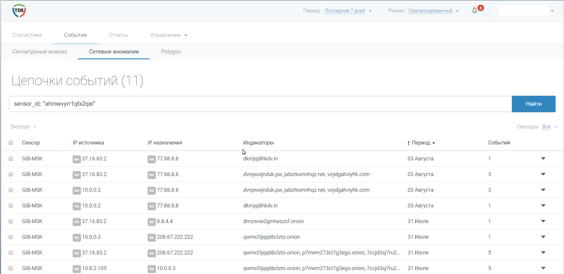This screenshot has height=274, width=564.
Task: Click NA badge beside destination IP 8.8.4.4
Action: click(x=151, y=222)
